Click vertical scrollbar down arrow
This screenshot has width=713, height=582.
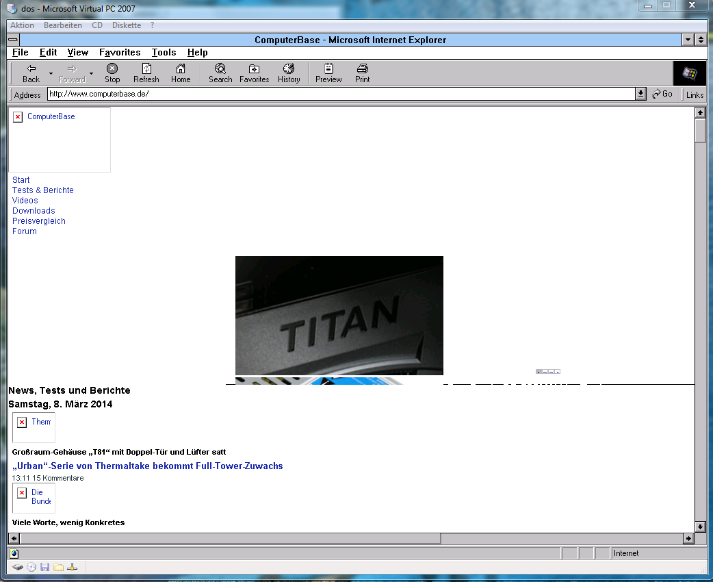(700, 527)
